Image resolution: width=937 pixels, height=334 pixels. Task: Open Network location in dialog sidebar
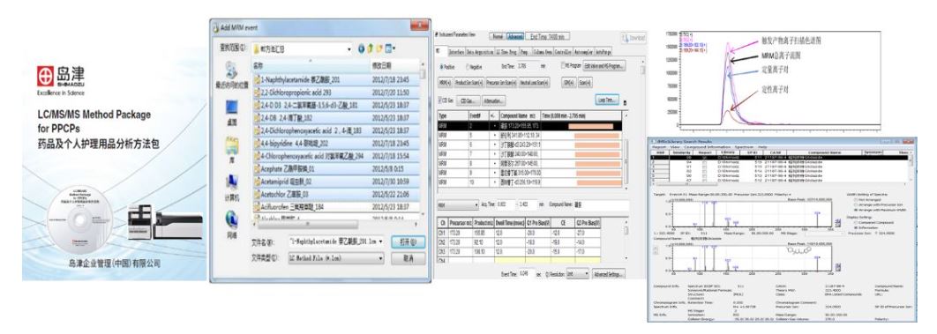pyautogui.click(x=231, y=219)
